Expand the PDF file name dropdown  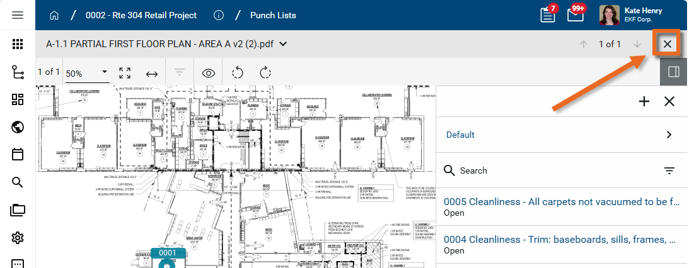283,44
